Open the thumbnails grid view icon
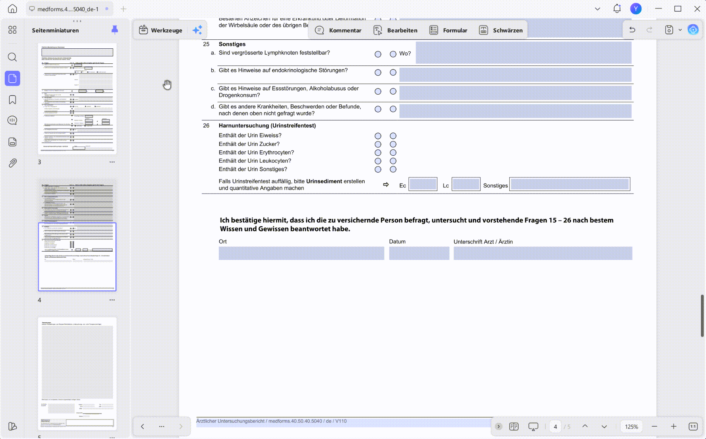The width and height of the screenshot is (706, 439). coord(12,30)
